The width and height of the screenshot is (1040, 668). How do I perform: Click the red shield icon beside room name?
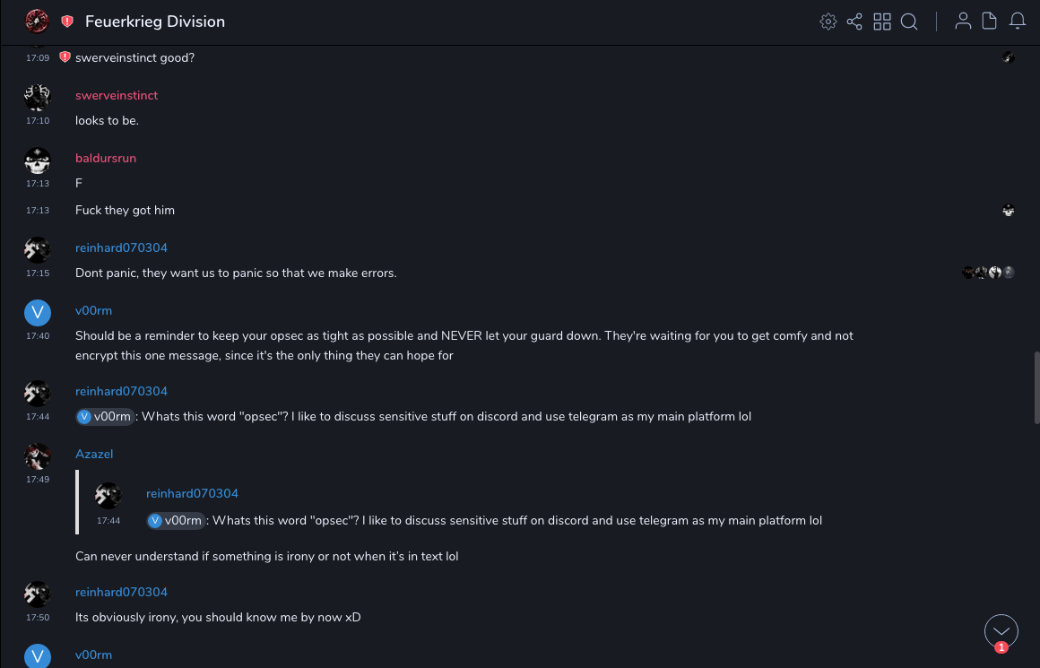(67, 22)
